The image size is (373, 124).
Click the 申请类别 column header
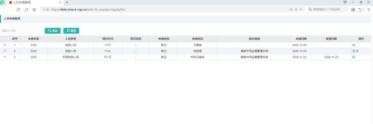click(164, 39)
